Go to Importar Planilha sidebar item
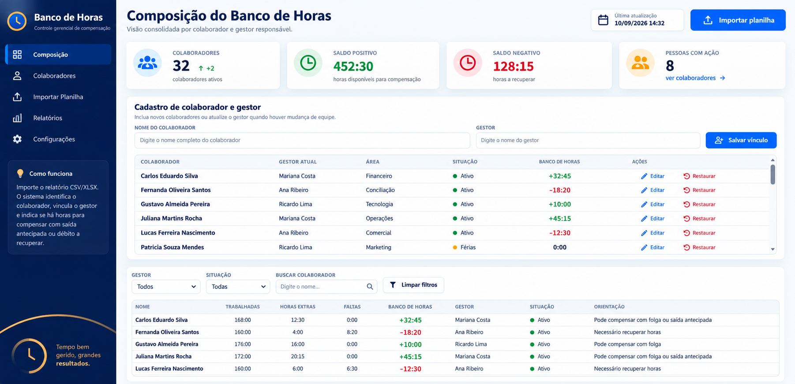The height and width of the screenshot is (384, 795). 58,97
